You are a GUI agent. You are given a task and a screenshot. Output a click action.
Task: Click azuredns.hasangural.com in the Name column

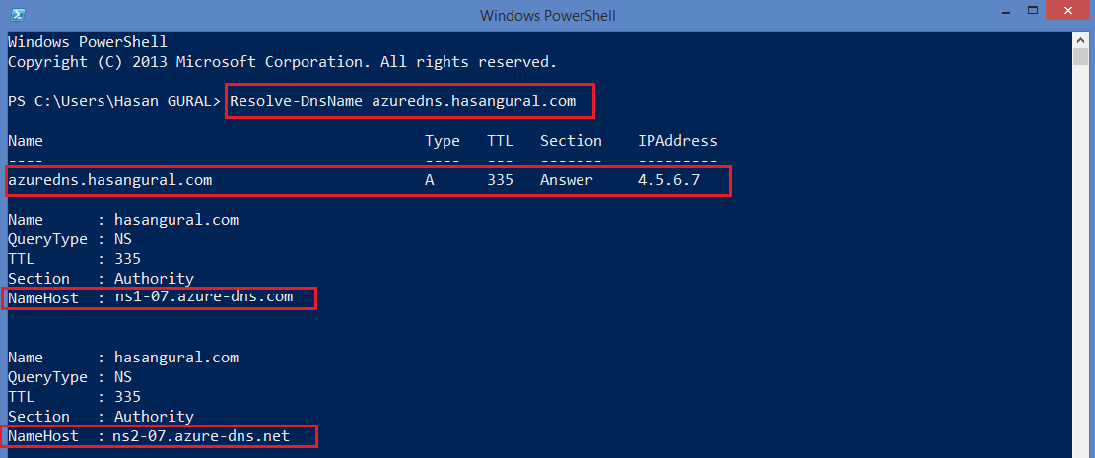pyautogui.click(x=109, y=180)
